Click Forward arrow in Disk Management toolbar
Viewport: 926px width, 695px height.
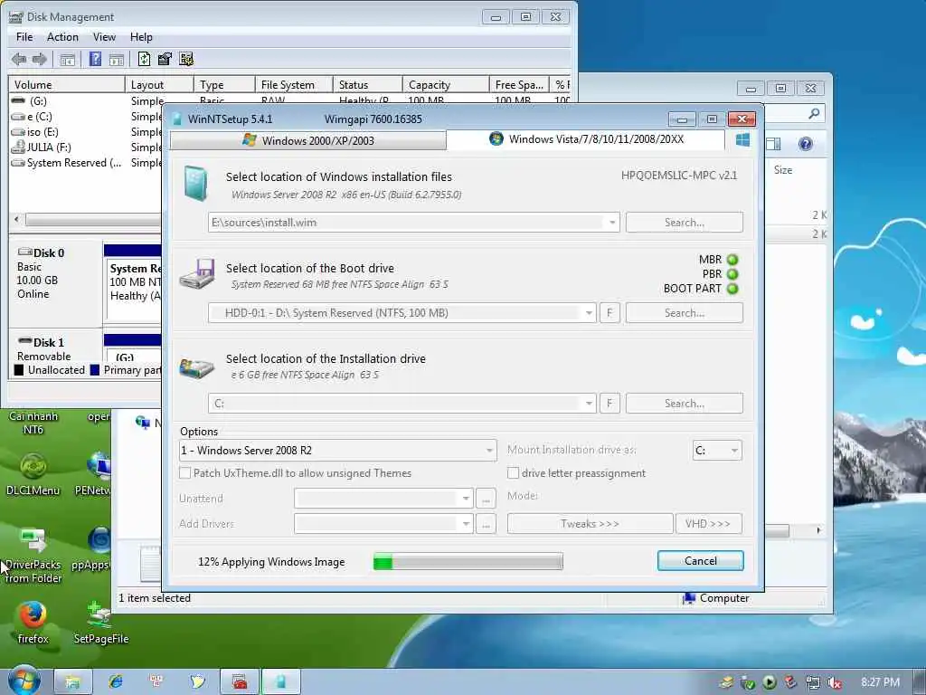point(40,59)
